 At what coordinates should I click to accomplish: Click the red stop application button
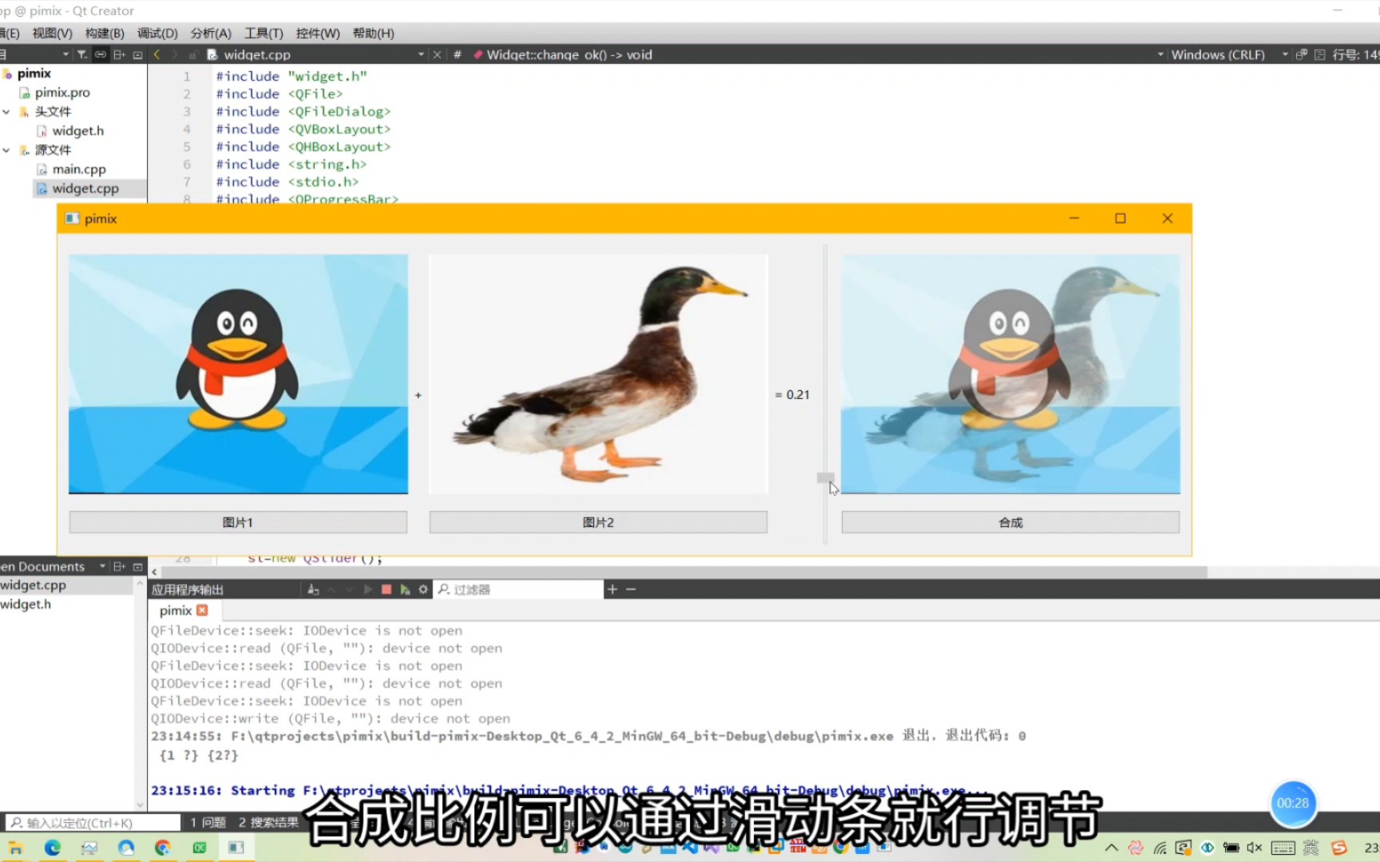tap(387, 589)
